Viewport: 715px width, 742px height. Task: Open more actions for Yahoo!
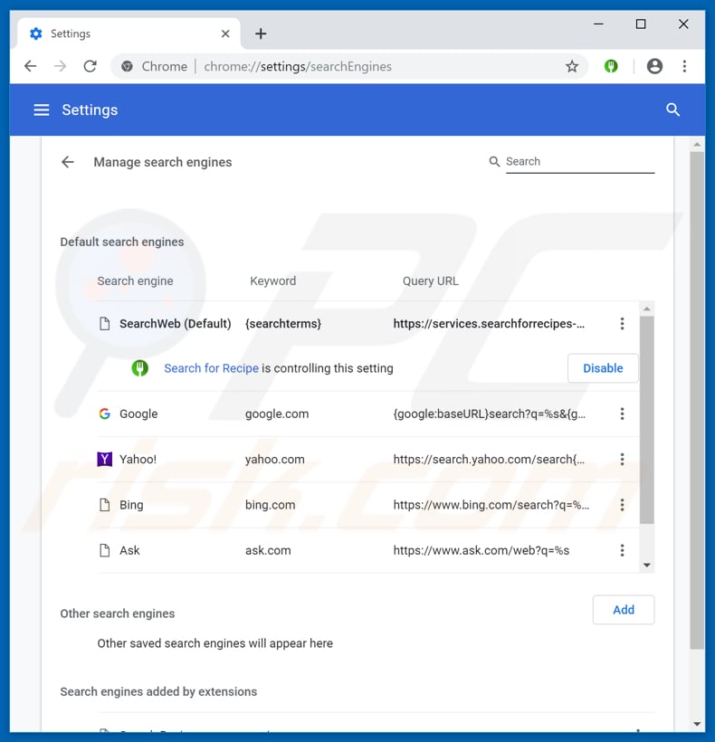(622, 459)
